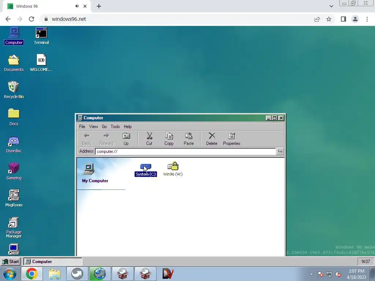Click the Computer taskbar window button
Viewport: 375px width, 281px height.
[53, 262]
